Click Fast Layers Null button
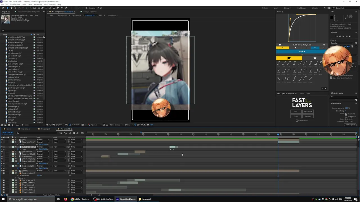This screenshot has height=202, width=360. [296, 112]
